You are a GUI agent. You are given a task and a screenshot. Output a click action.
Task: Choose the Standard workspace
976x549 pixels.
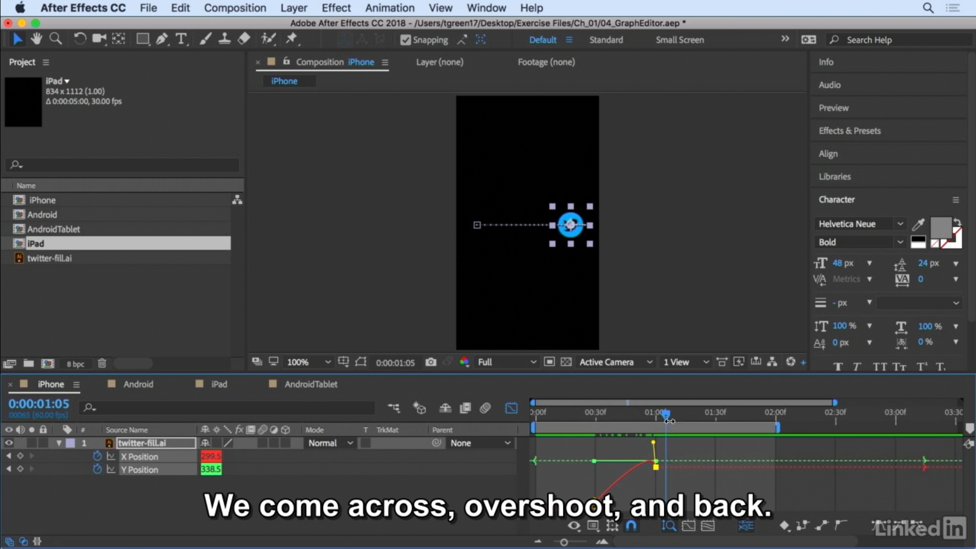[x=606, y=40]
